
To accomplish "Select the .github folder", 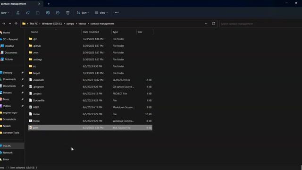I will coord(90,46).
